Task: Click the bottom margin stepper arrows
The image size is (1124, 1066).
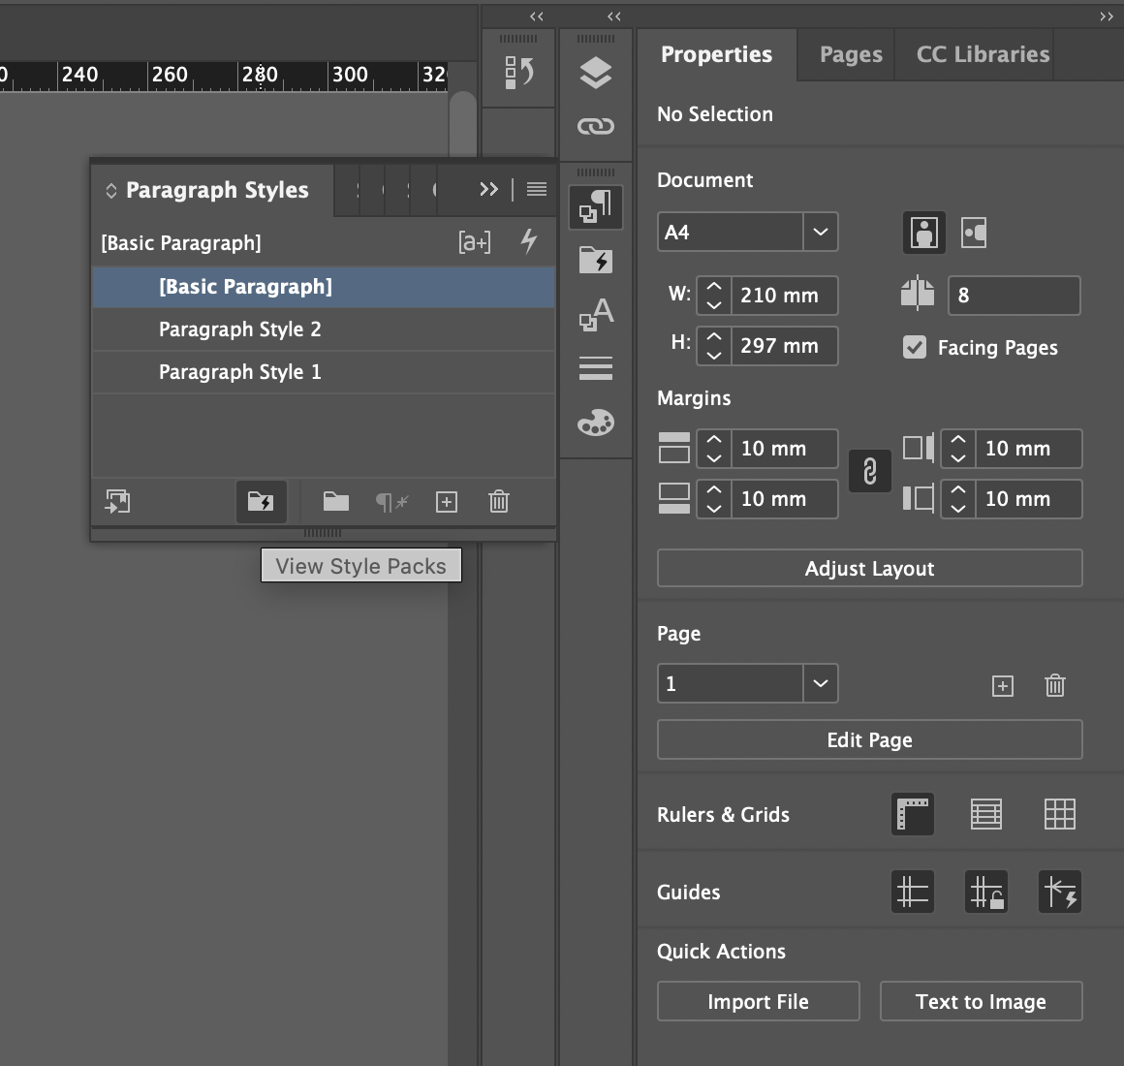Action: click(x=714, y=499)
